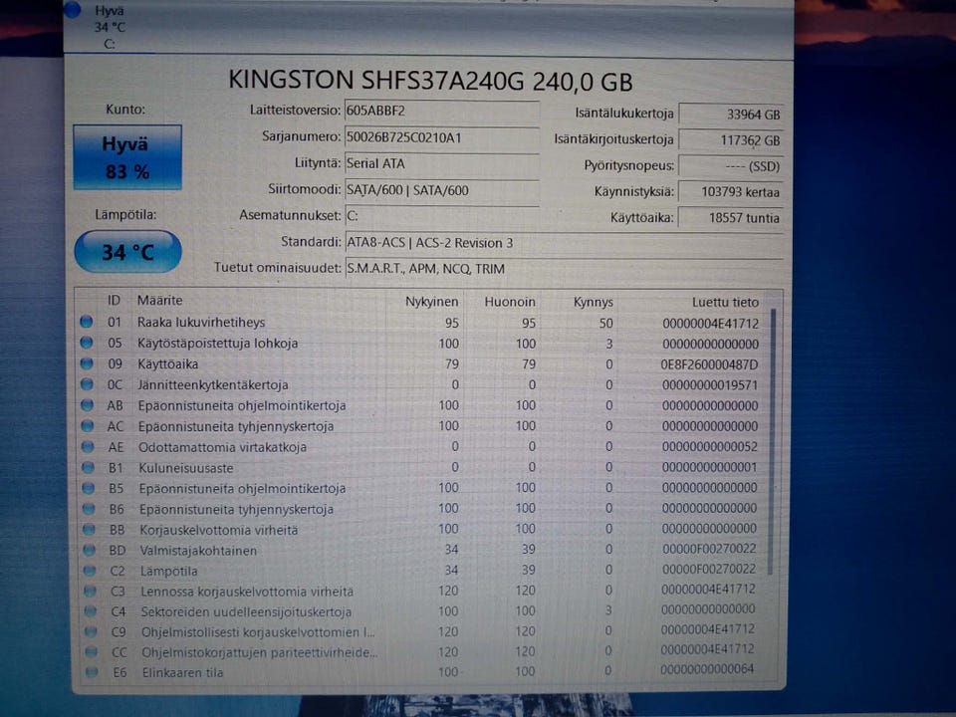The height and width of the screenshot is (717, 956).
Task: Click the status icon of the C2 Lämpötila row
Action: (90, 571)
